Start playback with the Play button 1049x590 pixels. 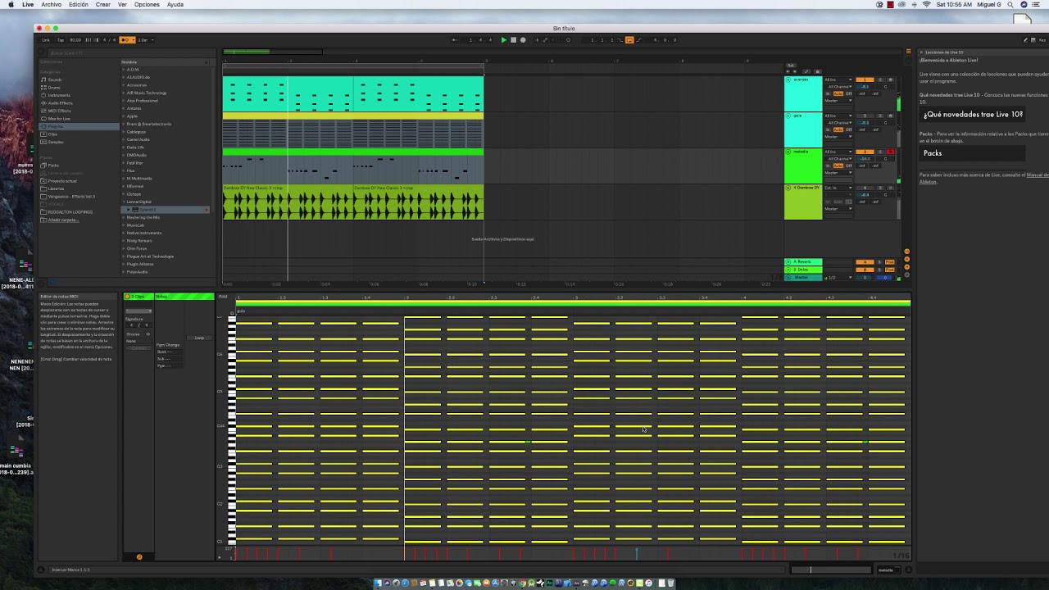click(503, 40)
